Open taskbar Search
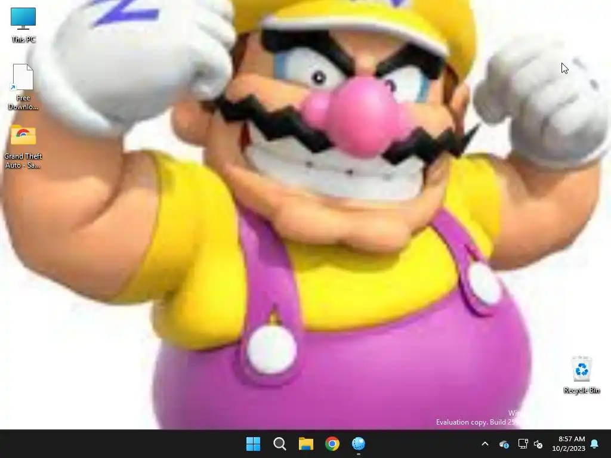Screen dimensions: 611x458 (279, 444)
